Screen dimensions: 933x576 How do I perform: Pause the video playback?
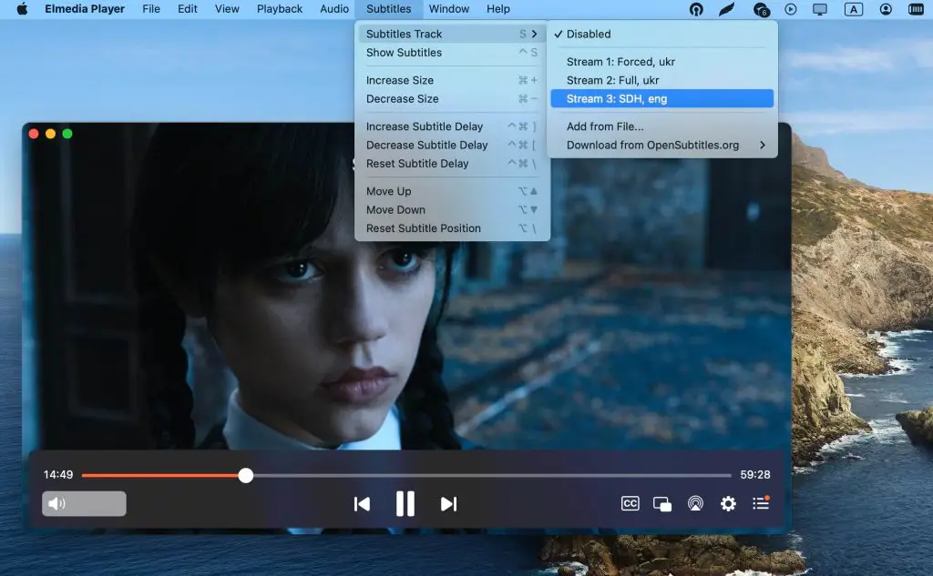pyautogui.click(x=405, y=504)
